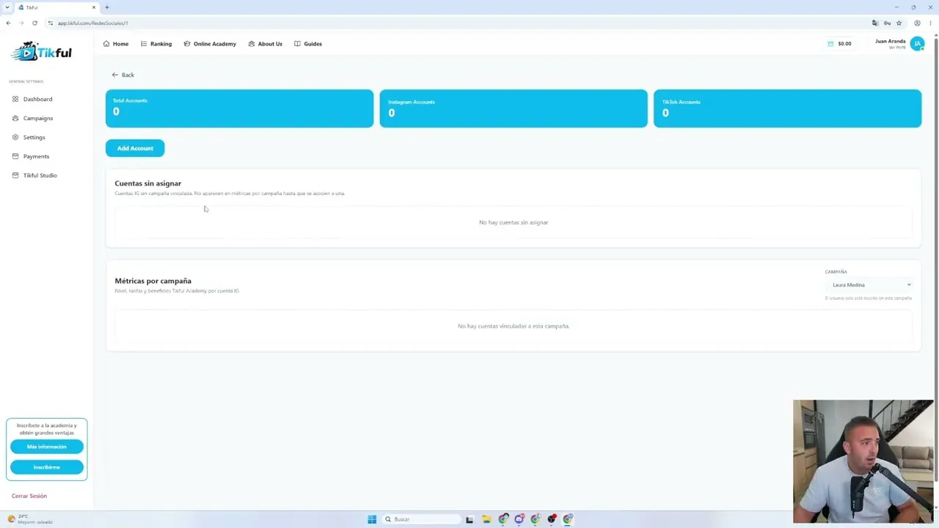This screenshot has height=528, width=939.
Task: Click the Más información button
Action: (x=47, y=447)
